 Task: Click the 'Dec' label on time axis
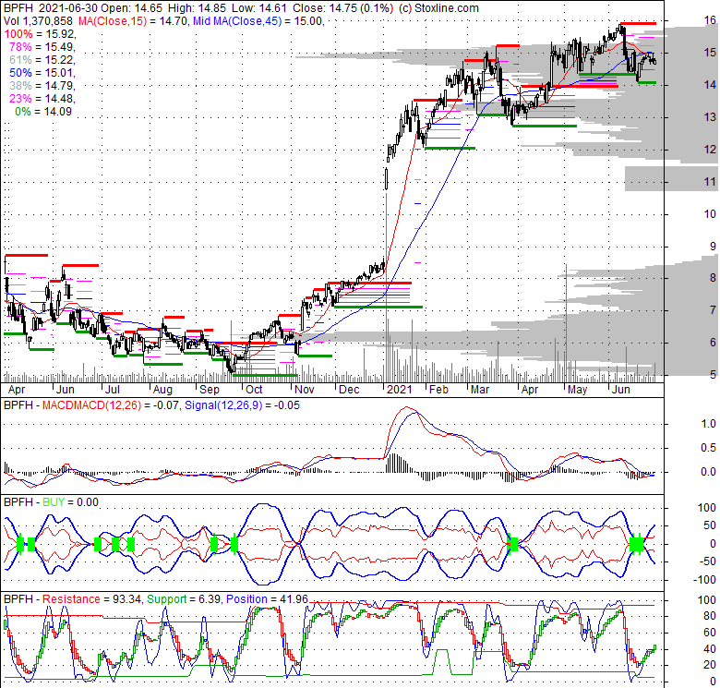(349, 390)
